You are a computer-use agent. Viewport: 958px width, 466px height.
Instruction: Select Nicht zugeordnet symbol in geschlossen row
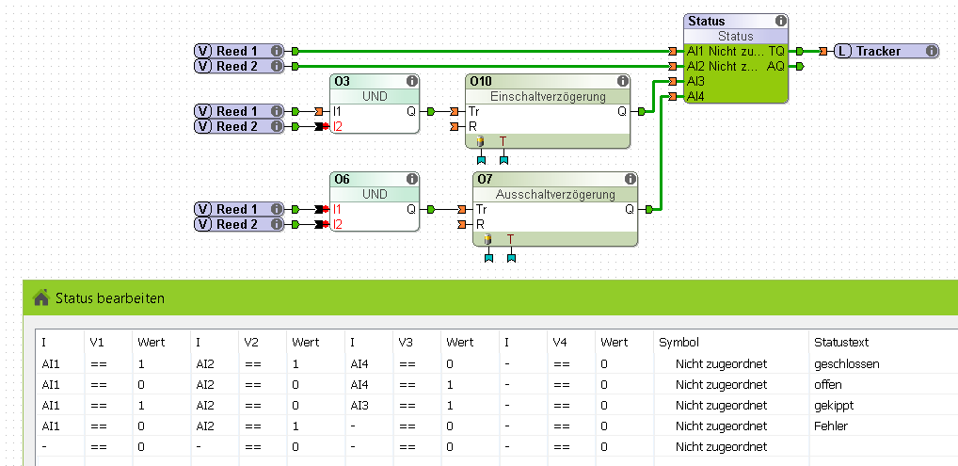pos(721,364)
